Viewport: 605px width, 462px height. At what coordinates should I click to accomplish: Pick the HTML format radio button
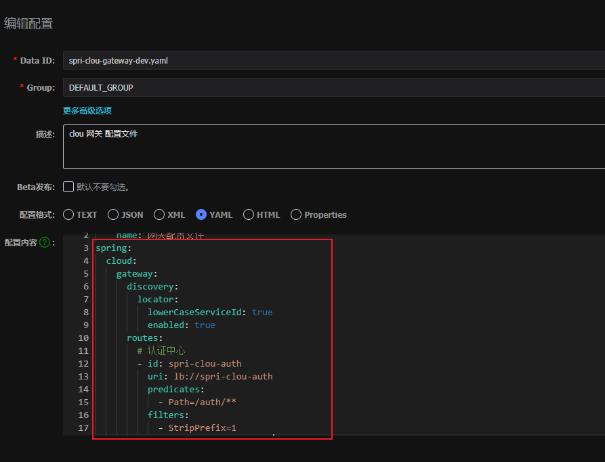249,214
